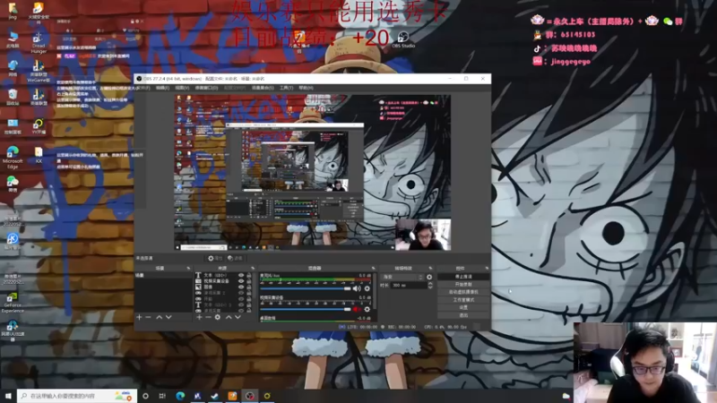Toggle lock on 图像 source
Viewport: 717px width, 403px height.
(249, 287)
